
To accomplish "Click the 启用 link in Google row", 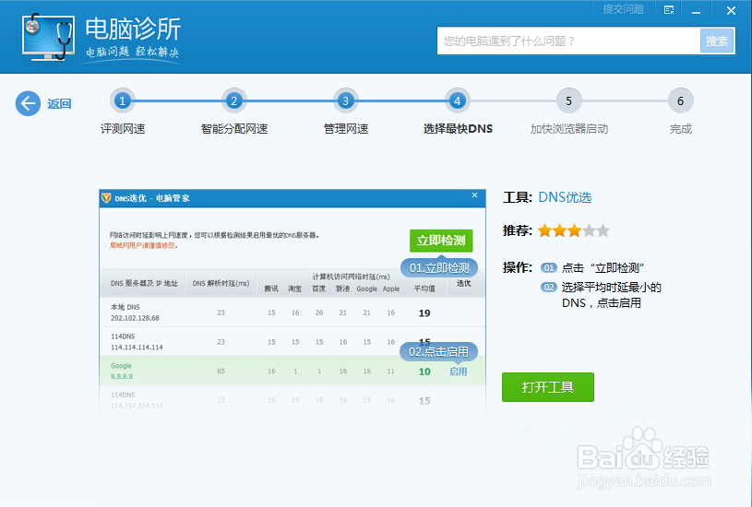I will click(x=458, y=371).
